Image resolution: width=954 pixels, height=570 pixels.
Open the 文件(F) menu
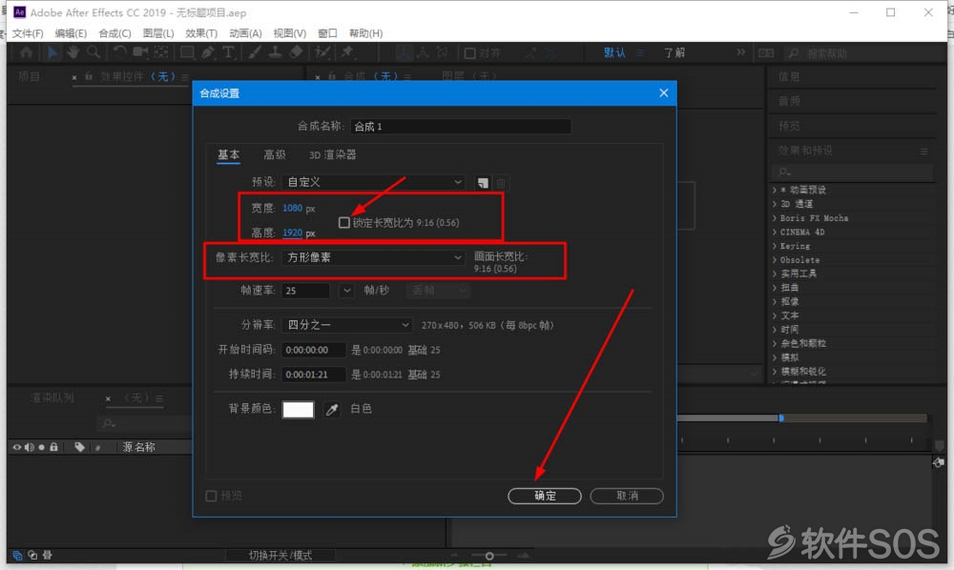(28, 33)
